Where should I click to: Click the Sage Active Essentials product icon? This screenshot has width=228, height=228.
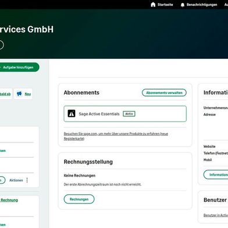[72, 113]
